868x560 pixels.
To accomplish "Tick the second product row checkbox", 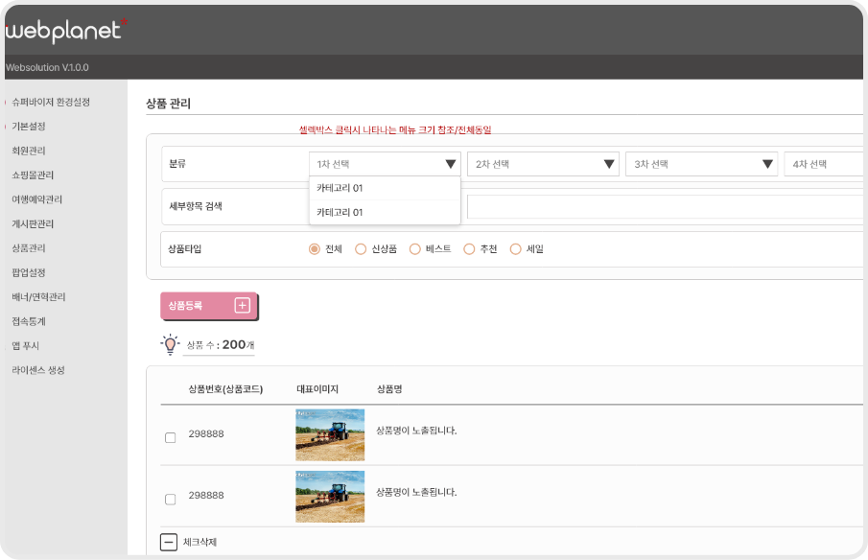I will (x=170, y=499).
